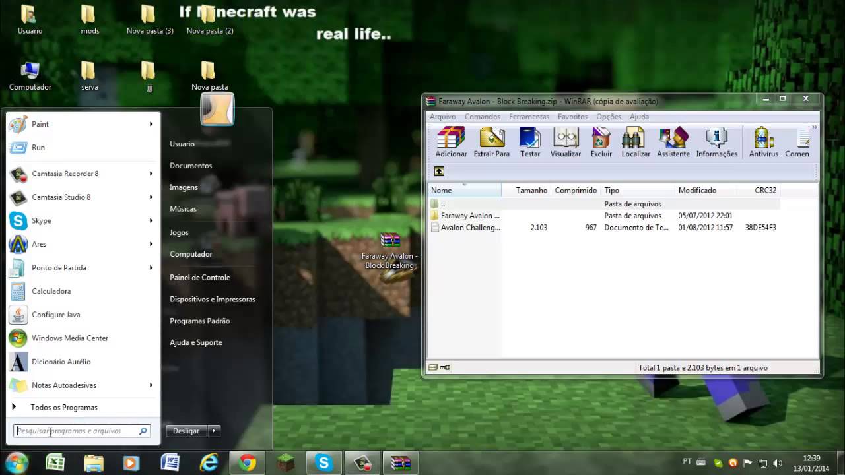Click the Minecraft block taskbar icon
The height and width of the screenshot is (475, 845).
(x=286, y=463)
